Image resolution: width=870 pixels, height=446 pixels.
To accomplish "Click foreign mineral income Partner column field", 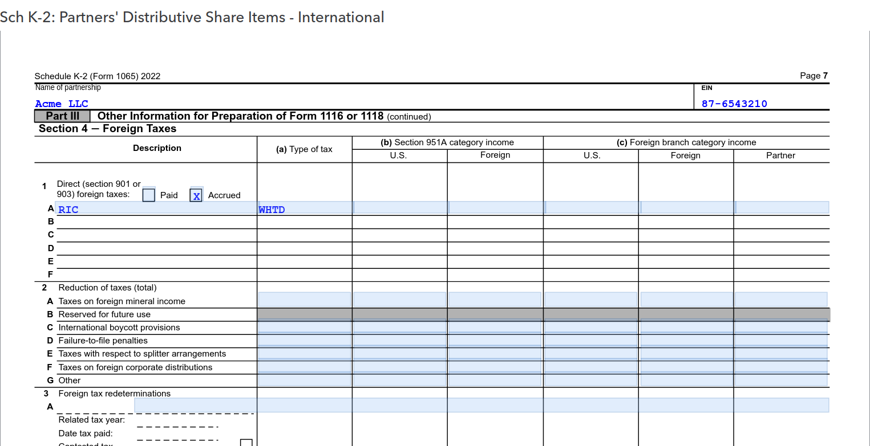I will click(x=781, y=300).
